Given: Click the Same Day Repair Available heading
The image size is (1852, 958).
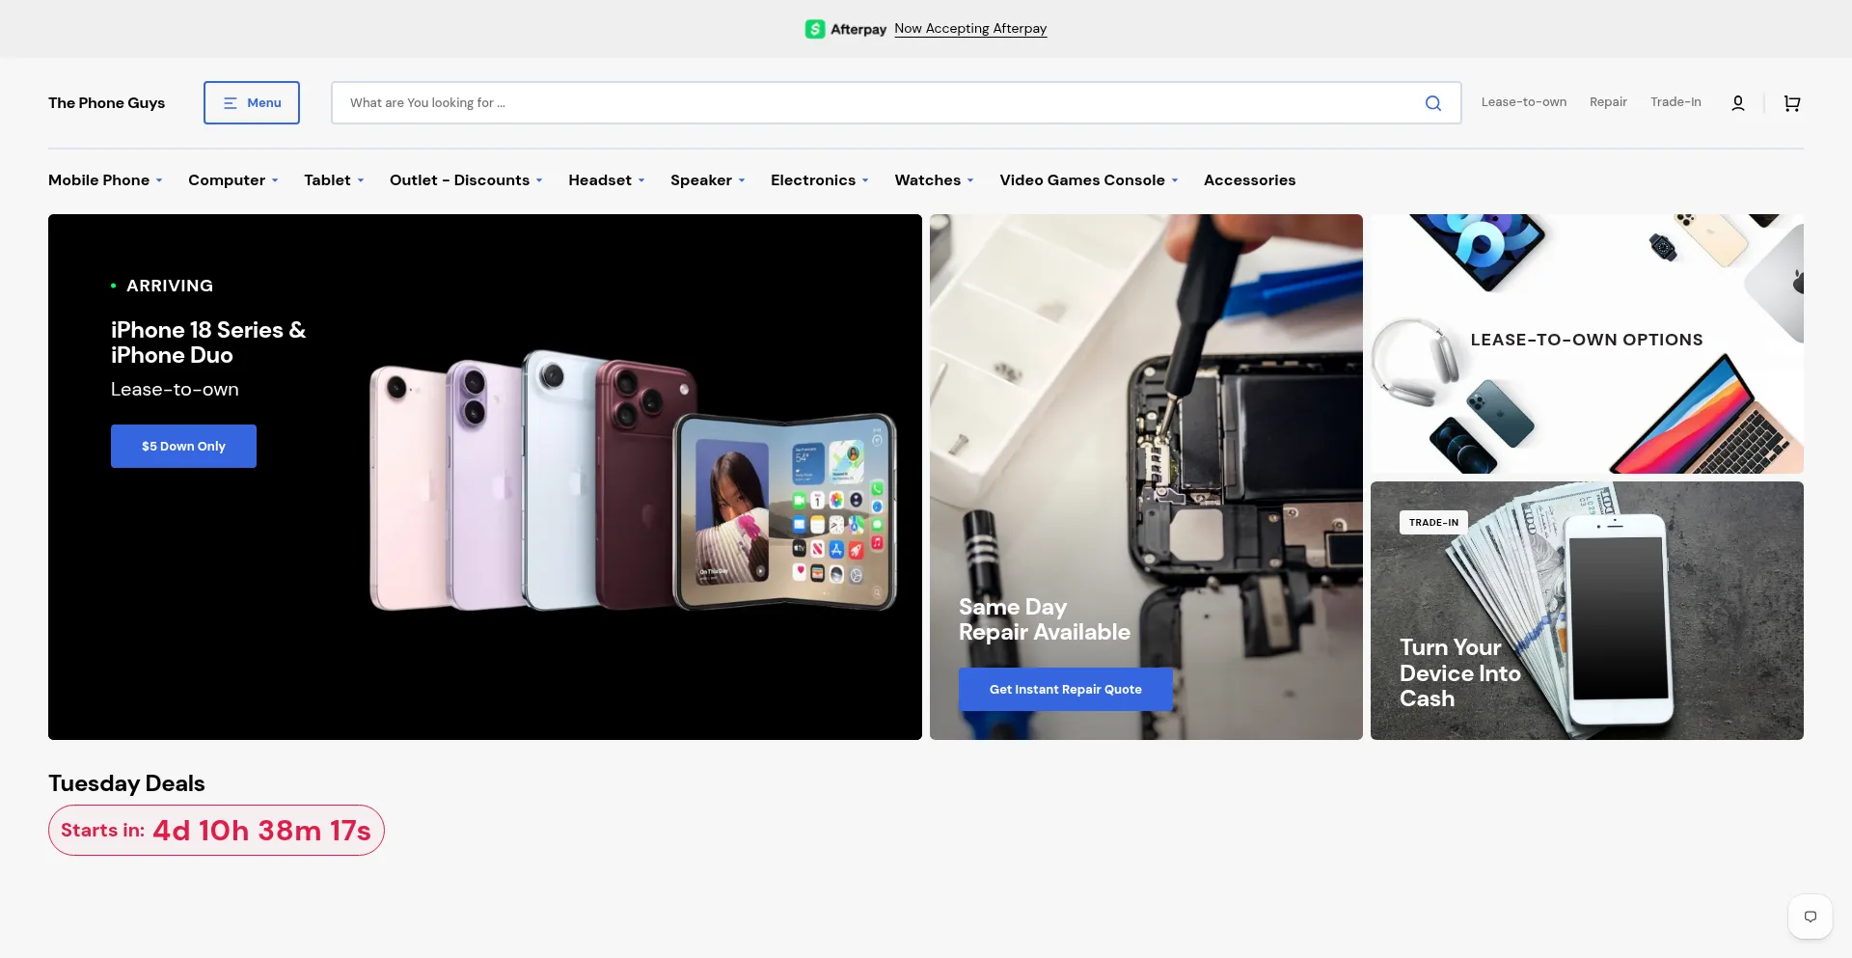Looking at the screenshot, I should [1045, 619].
